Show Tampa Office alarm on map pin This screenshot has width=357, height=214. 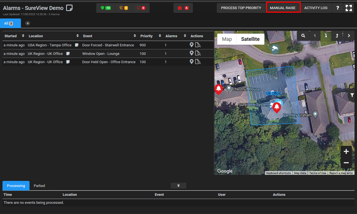[192, 45]
